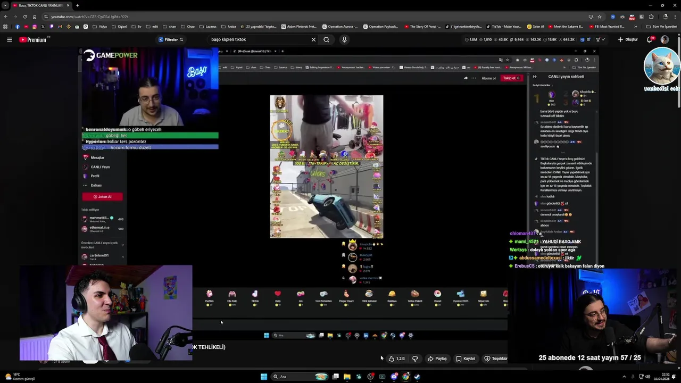
Task: Open the edit bookmarks folder
Action: [152, 27]
